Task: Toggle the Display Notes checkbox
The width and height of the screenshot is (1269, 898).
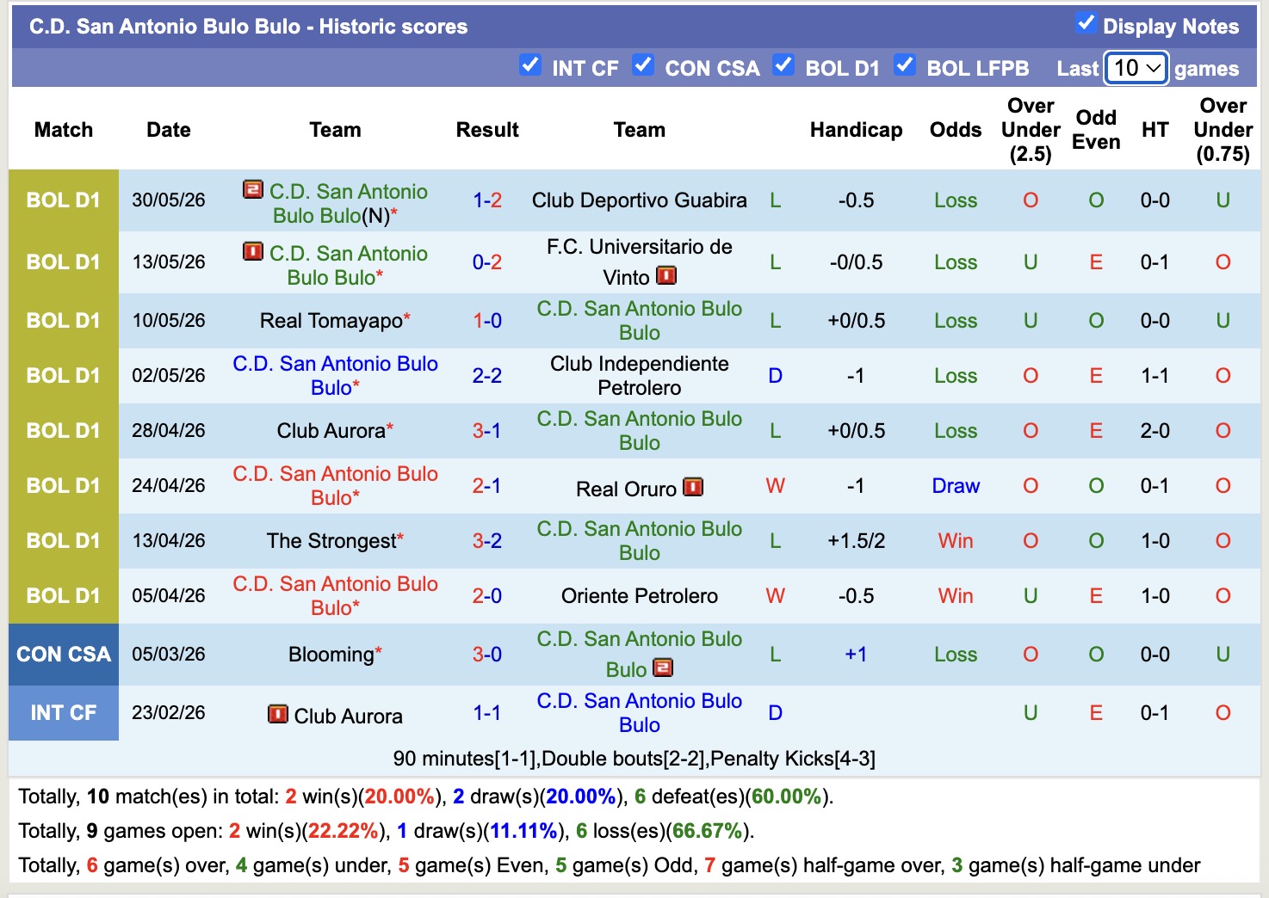Action: coord(1086,23)
